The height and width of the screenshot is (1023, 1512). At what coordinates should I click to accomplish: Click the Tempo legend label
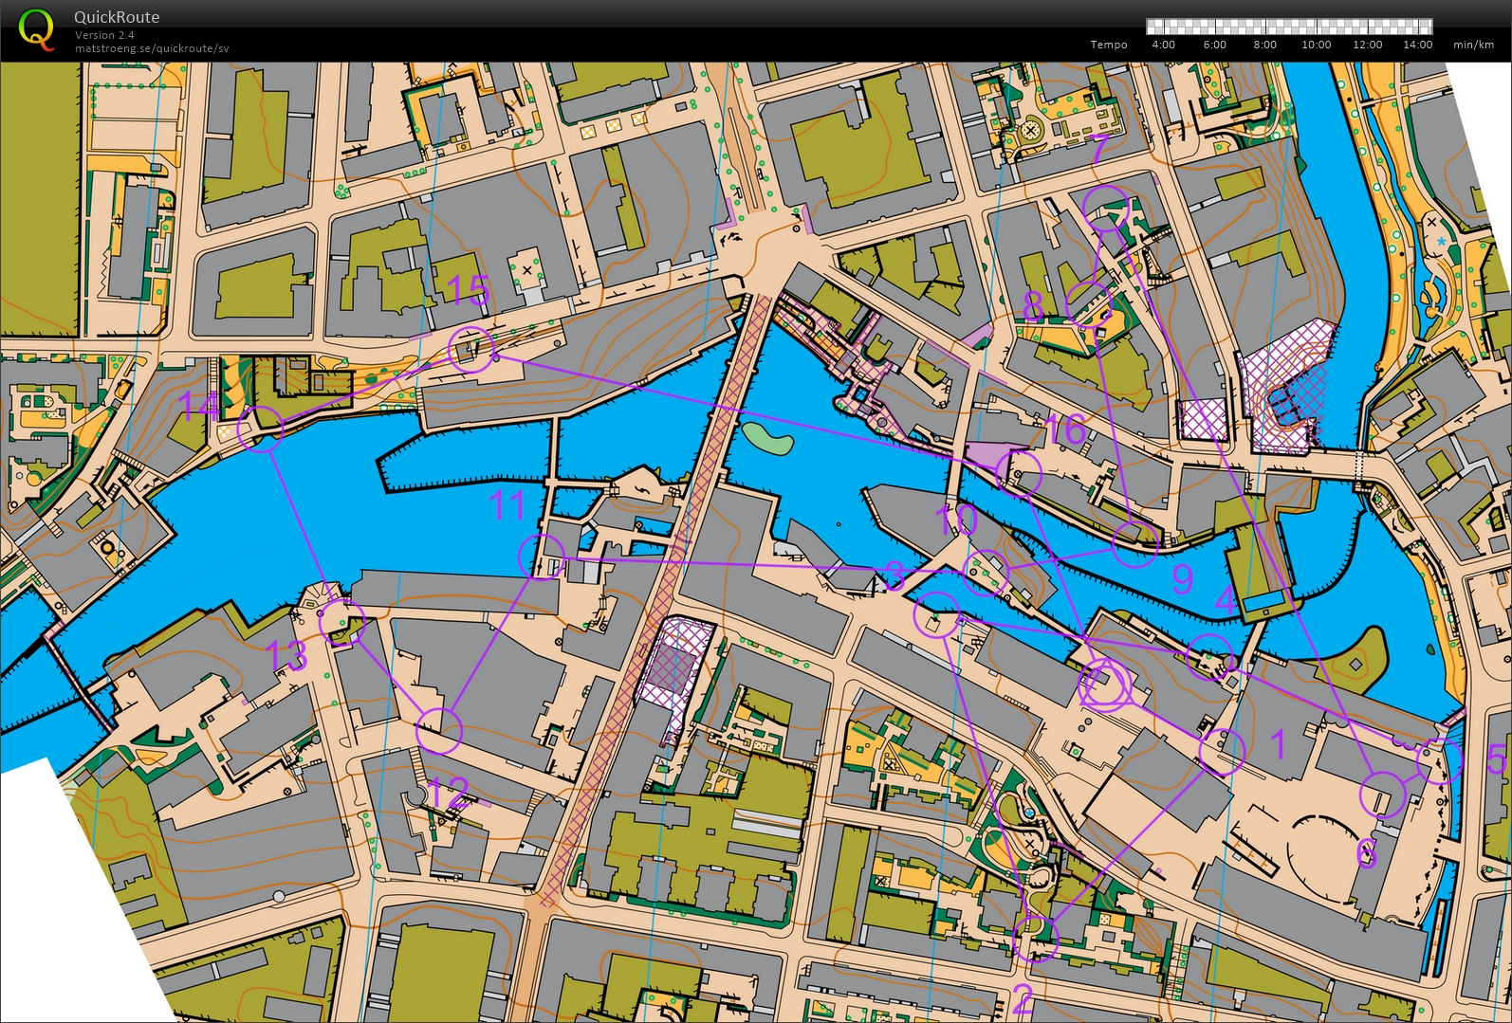pos(1109,45)
